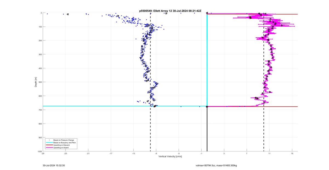Click the timestamp '30-Jul-2024 15:32:30' footer
The height and width of the screenshot is (170, 329).
coord(54,165)
